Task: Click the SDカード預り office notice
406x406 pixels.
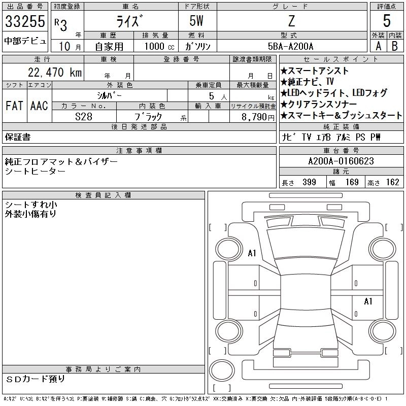Action: pos(36,379)
